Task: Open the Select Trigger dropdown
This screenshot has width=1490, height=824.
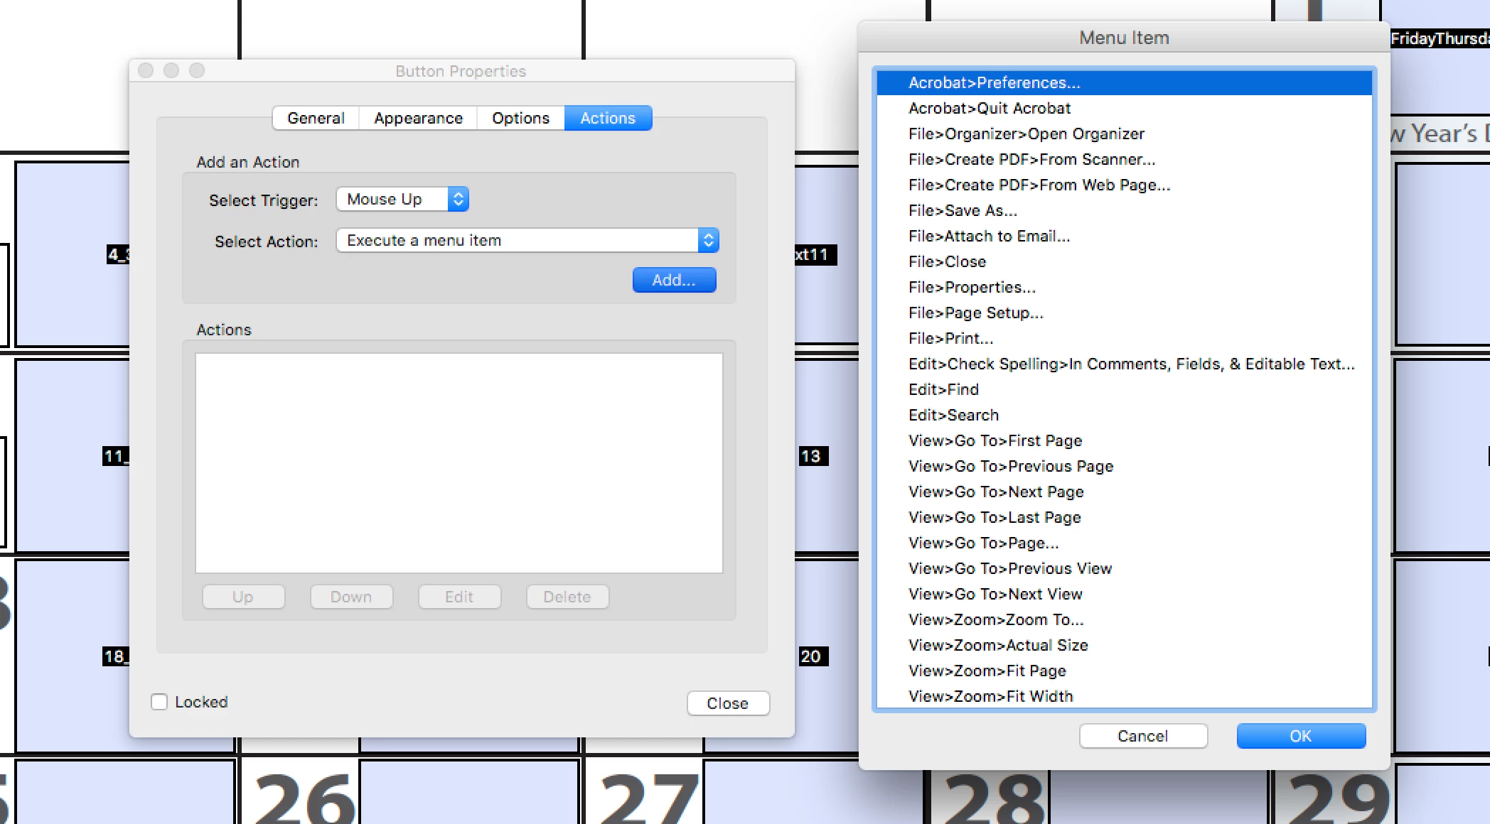Action: pos(402,200)
